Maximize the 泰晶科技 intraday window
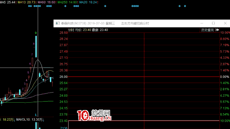Viewport: 230px width, 129px height. [x=213, y=23]
